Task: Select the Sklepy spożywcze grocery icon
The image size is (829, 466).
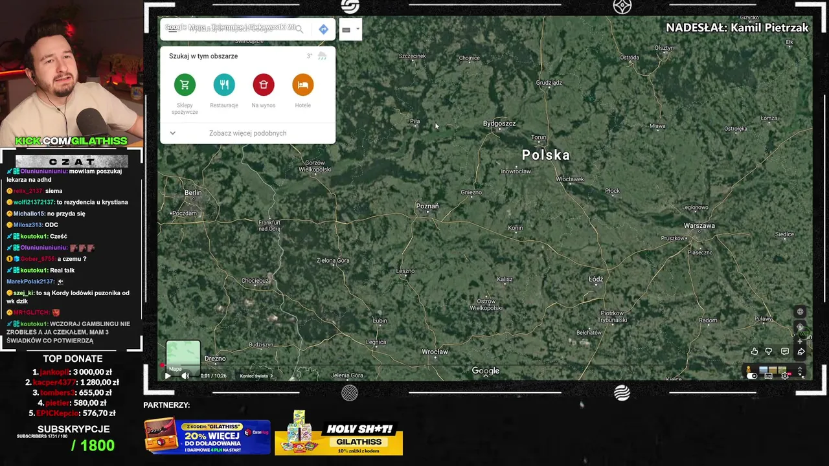Action: [185, 85]
